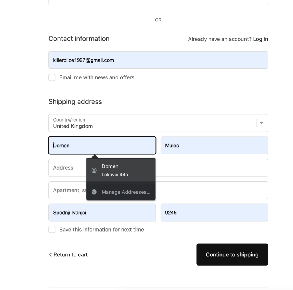Open Manage Addresses… from the autofill popup

tap(126, 192)
